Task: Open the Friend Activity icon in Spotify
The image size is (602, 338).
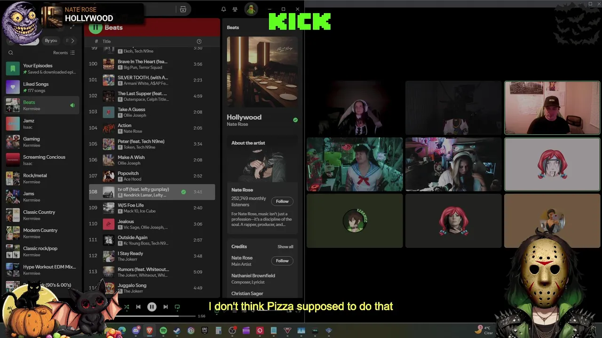Action: (235, 9)
